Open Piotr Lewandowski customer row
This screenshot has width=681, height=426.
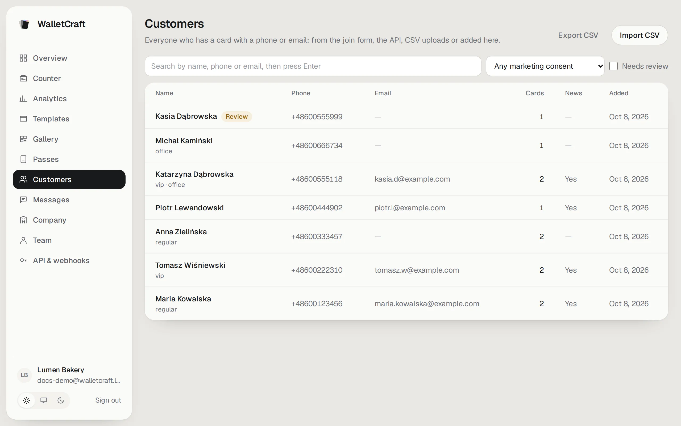(406, 208)
